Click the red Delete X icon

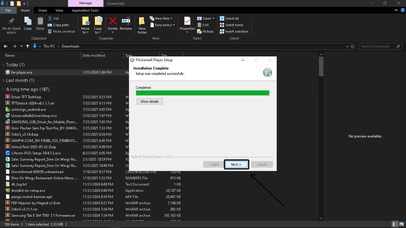tap(113, 21)
